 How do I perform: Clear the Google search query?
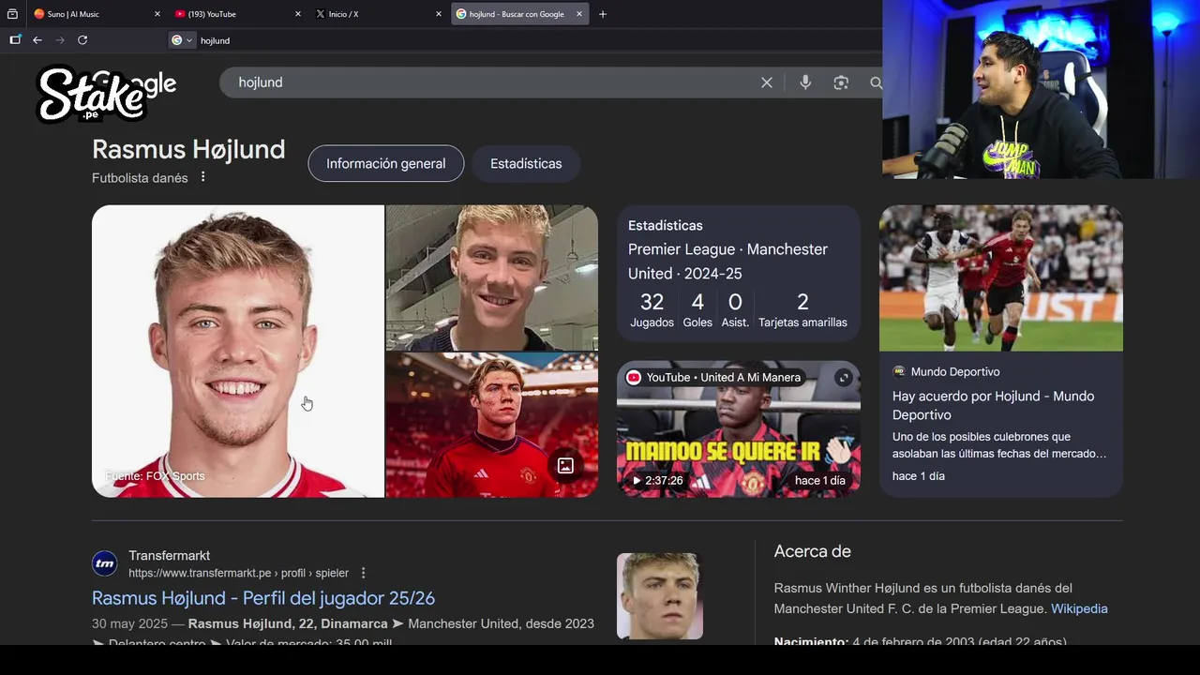click(767, 82)
